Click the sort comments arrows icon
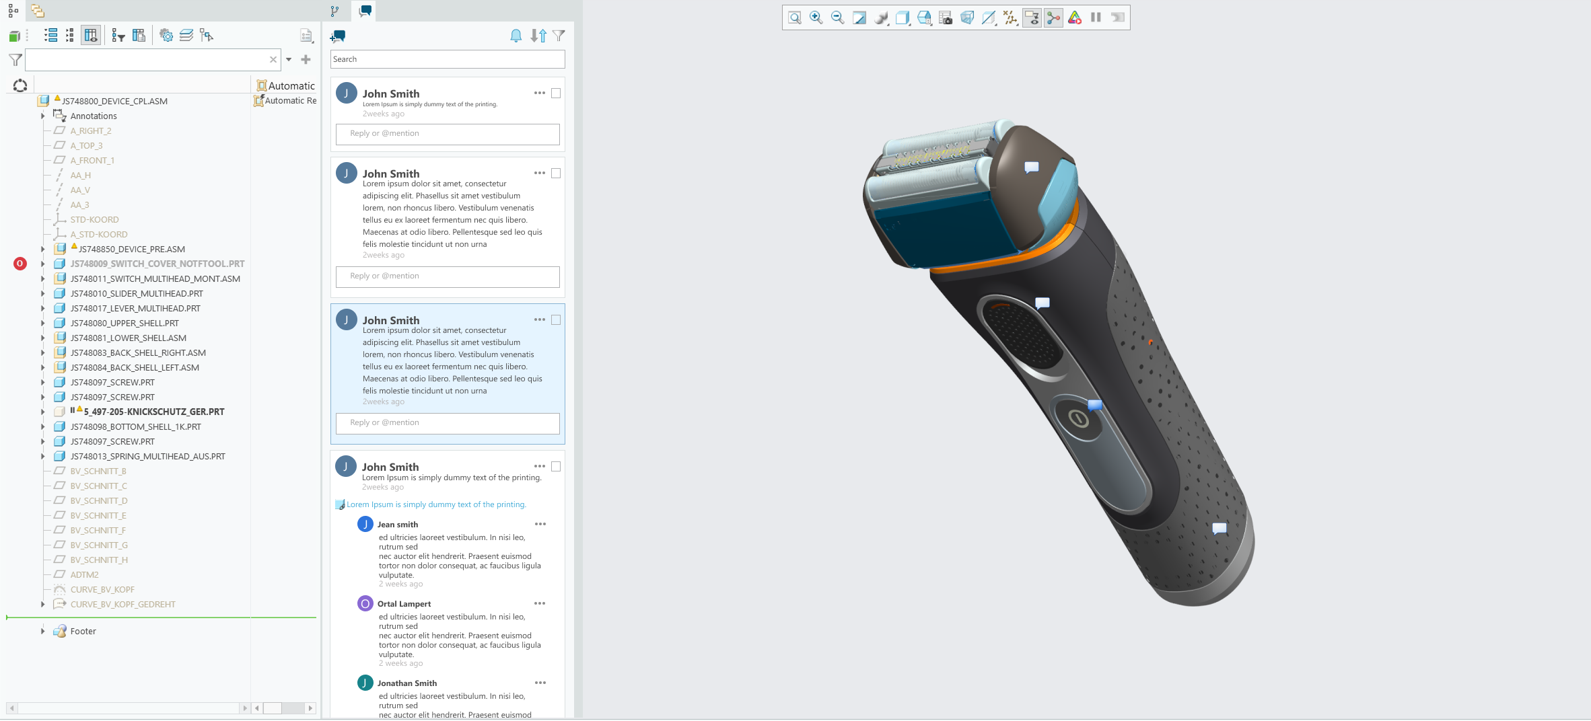The width and height of the screenshot is (1591, 721). coord(538,36)
